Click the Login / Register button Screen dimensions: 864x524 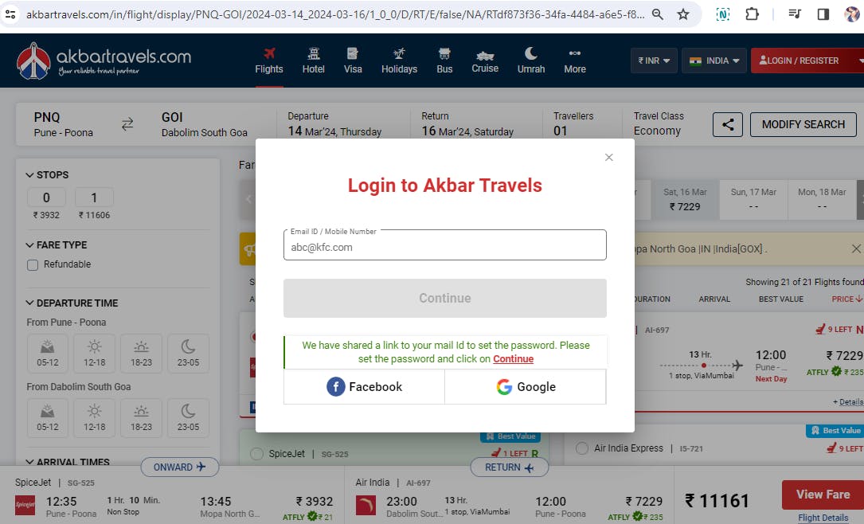click(799, 61)
